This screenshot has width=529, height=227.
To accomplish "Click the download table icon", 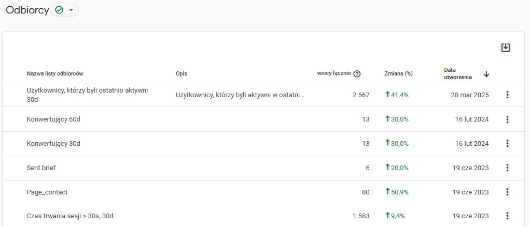I will click(505, 48).
